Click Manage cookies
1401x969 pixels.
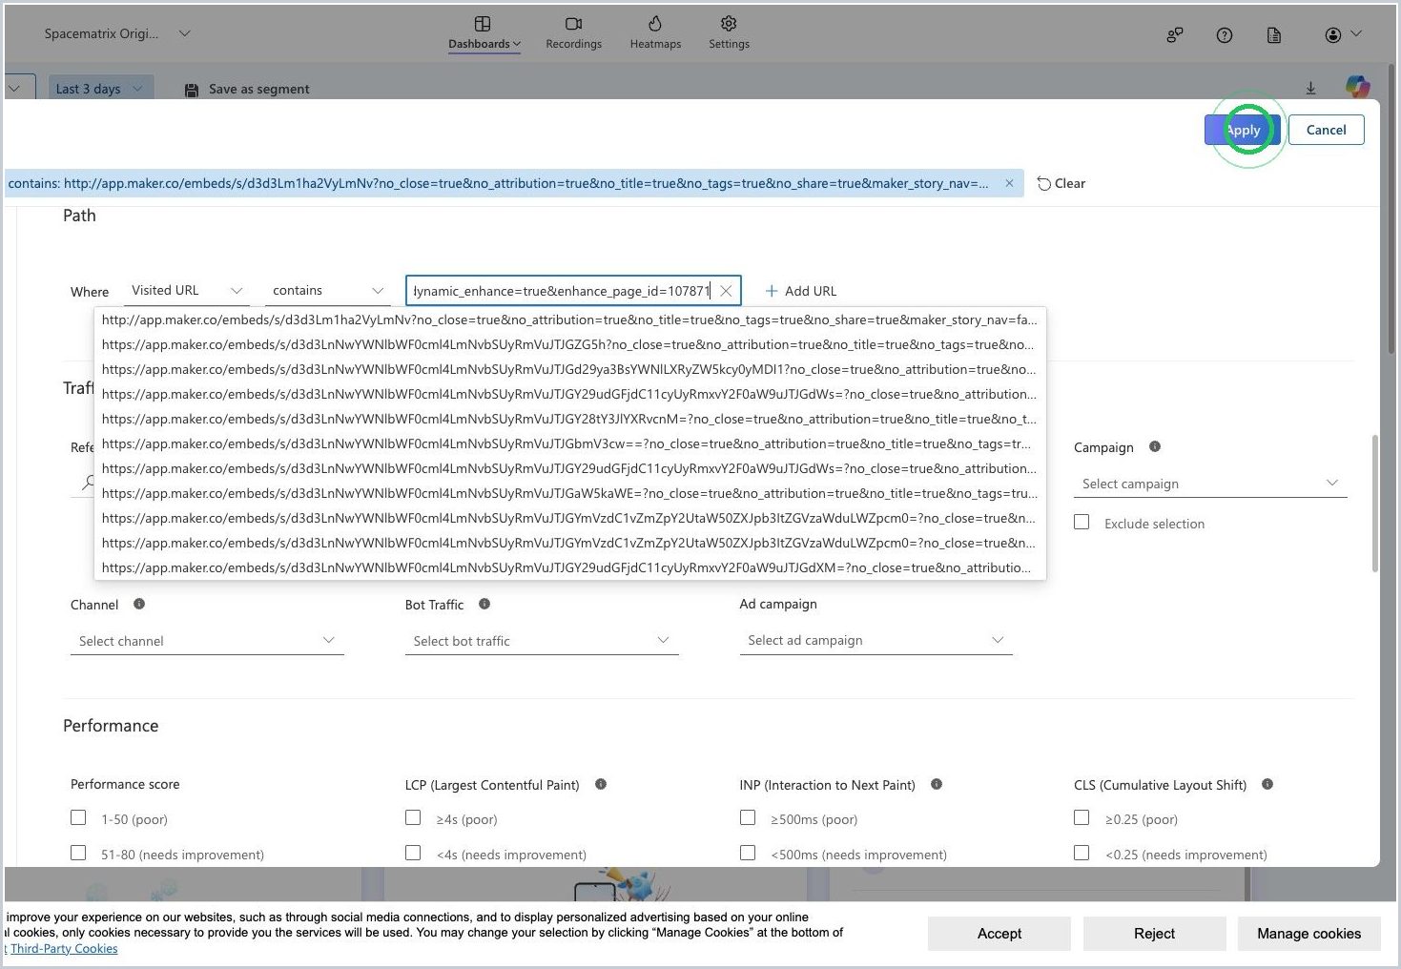click(x=1308, y=934)
